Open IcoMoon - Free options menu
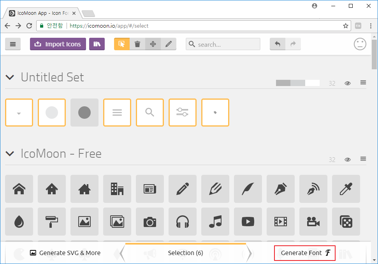 363,159
